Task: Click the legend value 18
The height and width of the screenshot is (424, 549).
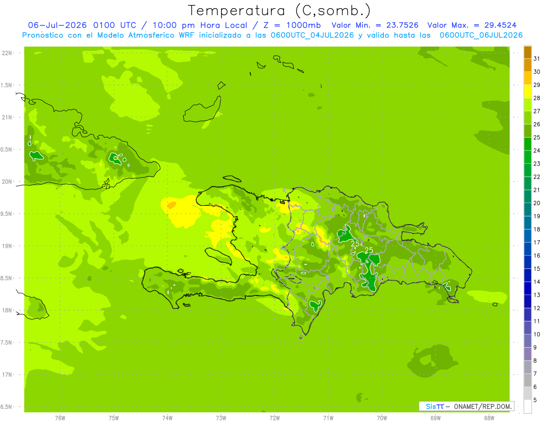Action: pos(537,229)
